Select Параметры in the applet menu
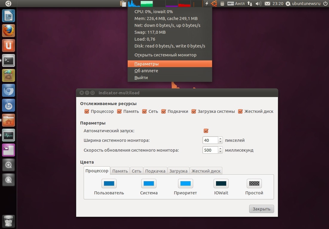This screenshot has width=329, height=229. [170, 64]
